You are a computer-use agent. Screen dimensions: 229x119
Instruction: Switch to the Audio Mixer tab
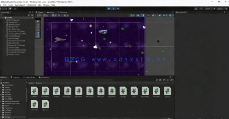(29, 77)
